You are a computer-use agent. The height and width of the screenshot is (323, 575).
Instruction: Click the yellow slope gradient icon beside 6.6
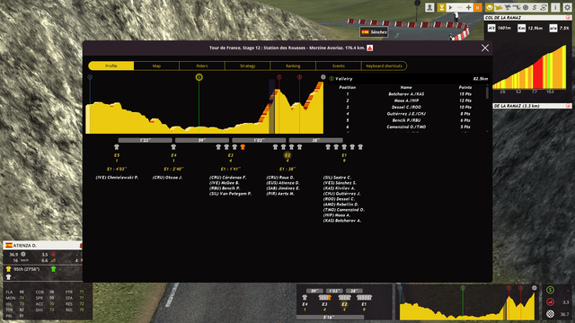click(x=53, y=260)
